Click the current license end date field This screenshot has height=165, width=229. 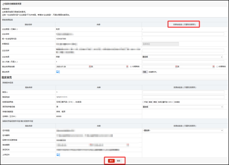point(110,67)
